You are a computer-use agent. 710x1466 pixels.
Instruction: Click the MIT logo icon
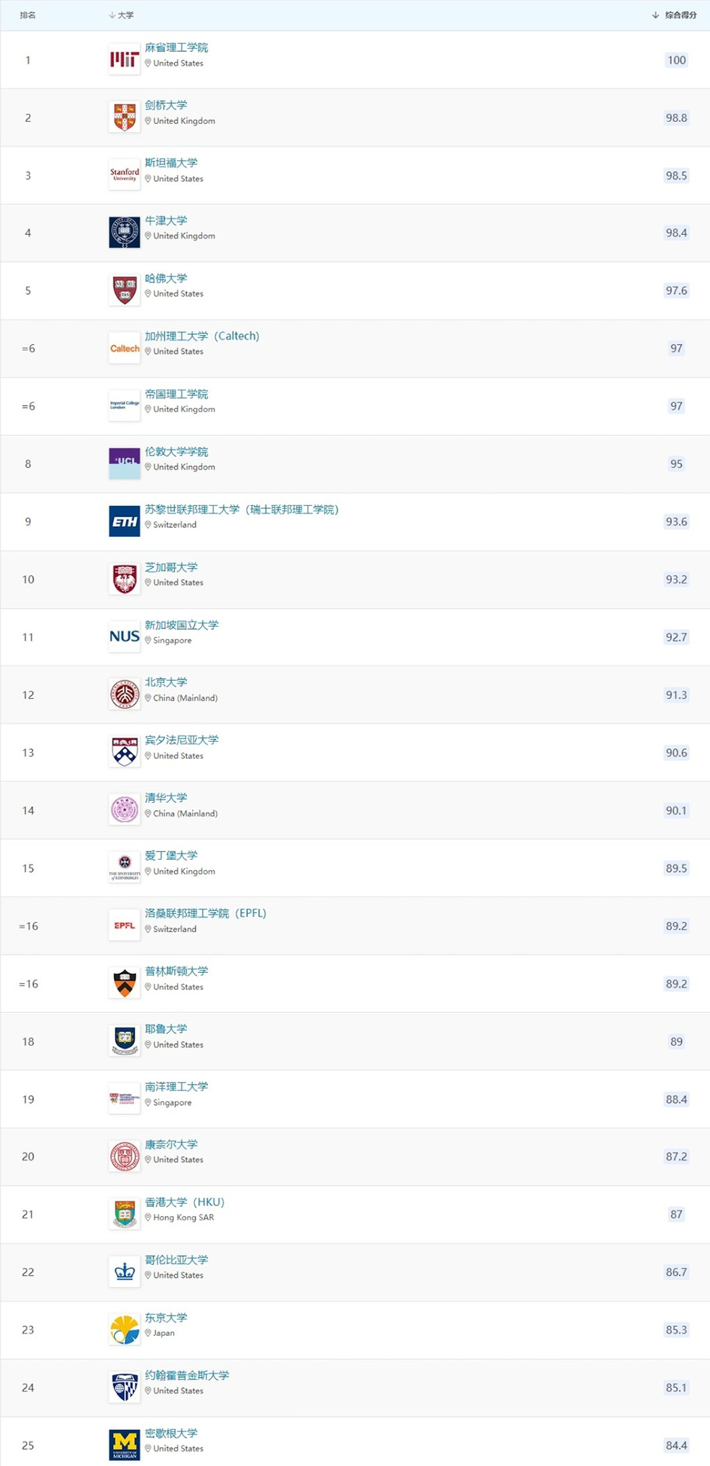(x=124, y=60)
